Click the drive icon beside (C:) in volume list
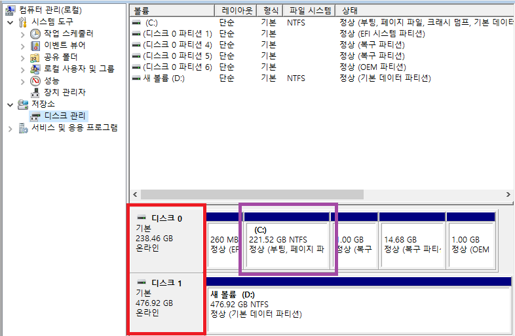The height and width of the screenshot is (336, 515). click(x=136, y=23)
